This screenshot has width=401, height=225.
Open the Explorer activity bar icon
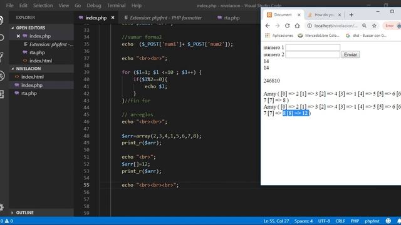[1, 20]
